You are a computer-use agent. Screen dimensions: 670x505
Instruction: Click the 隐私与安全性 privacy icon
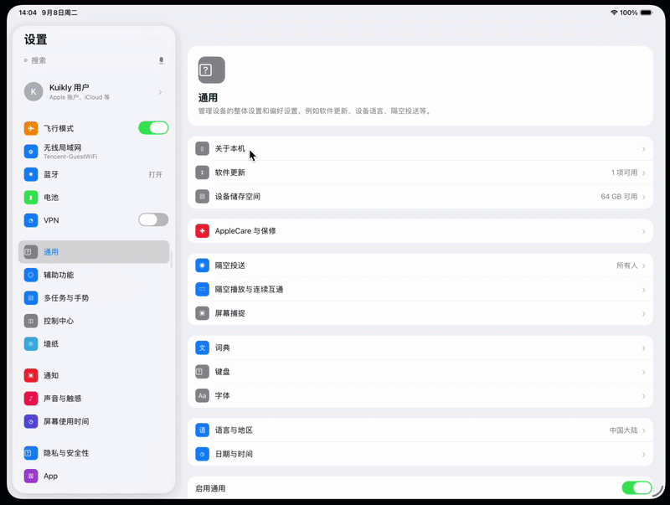pos(31,453)
